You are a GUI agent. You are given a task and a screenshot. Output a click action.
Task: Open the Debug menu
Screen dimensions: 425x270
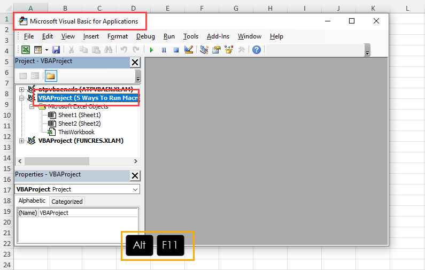tap(145, 36)
